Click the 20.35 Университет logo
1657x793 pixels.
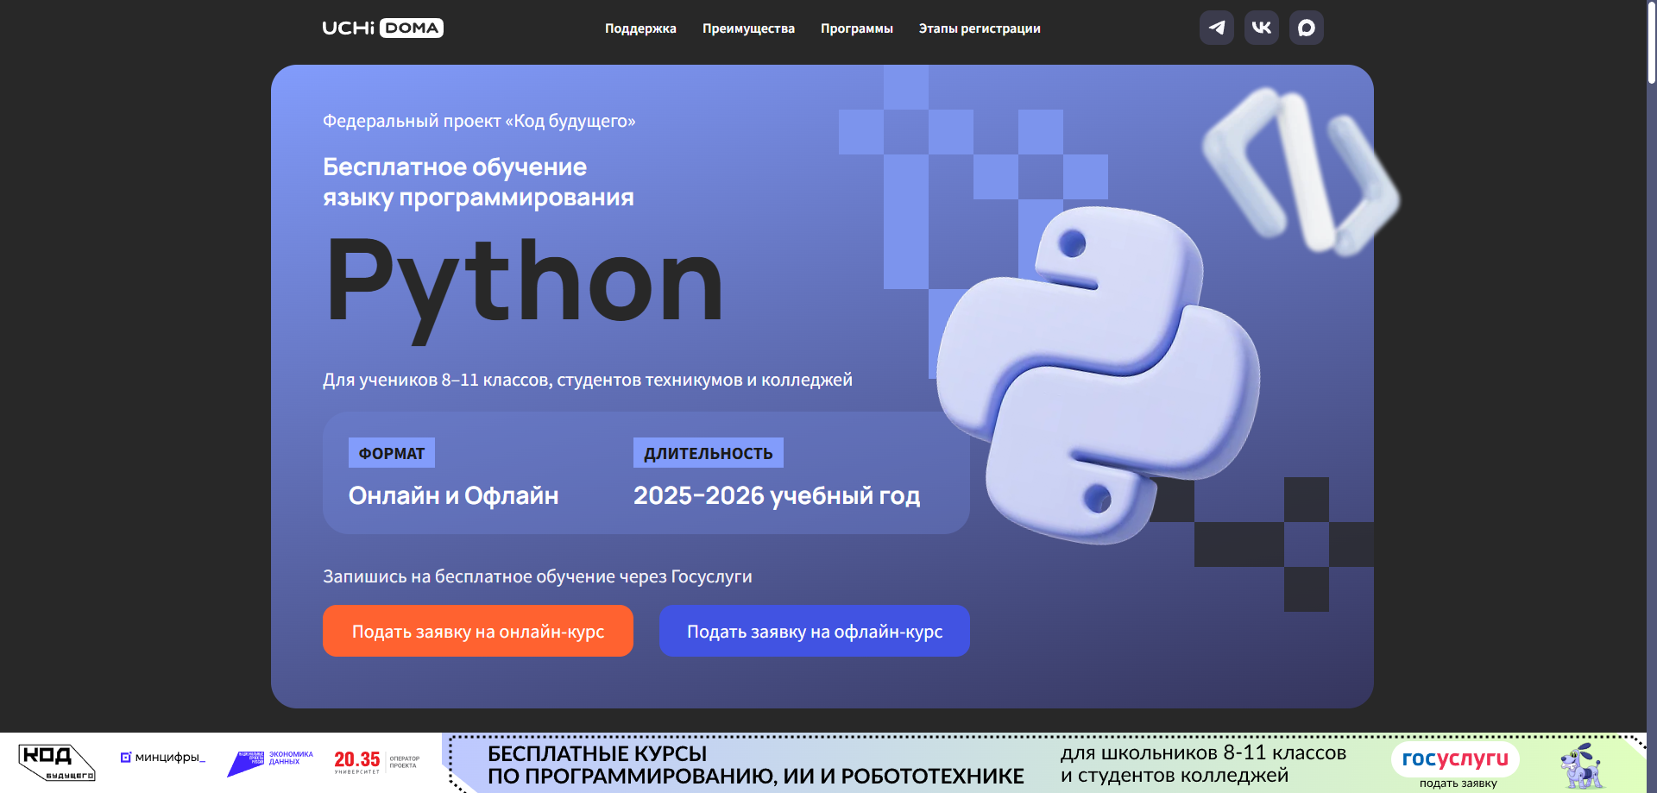377,762
